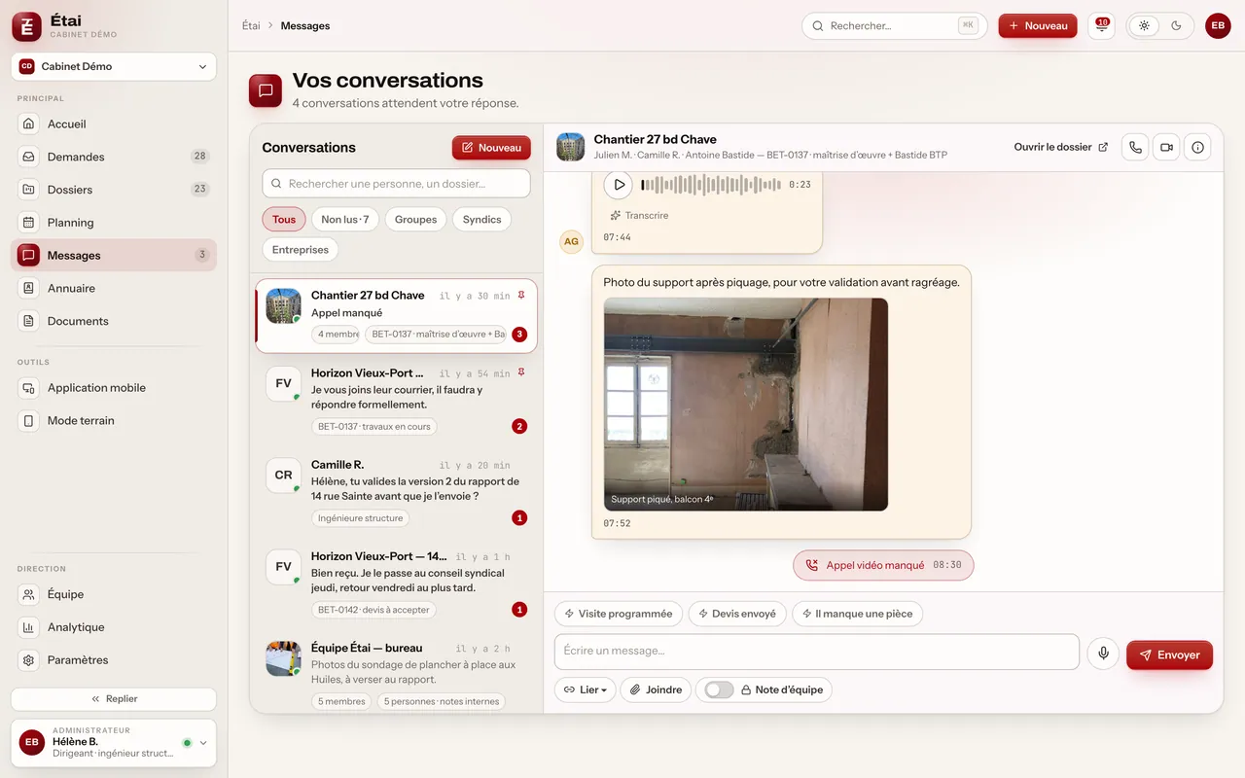Click the Analytique chart icon
The height and width of the screenshot is (778, 1245).
[x=29, y=627]
